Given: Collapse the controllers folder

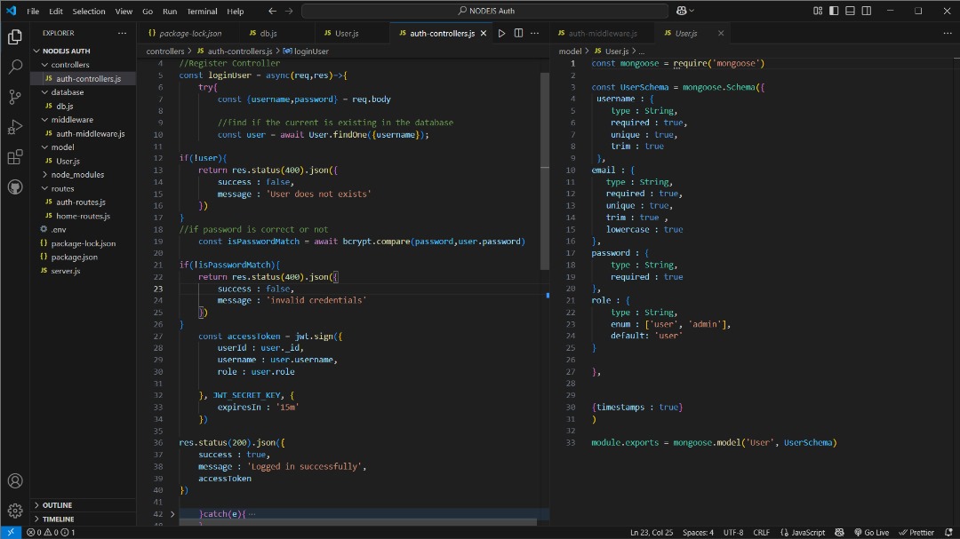Looking at the screenshot, I should pos(69,65).
